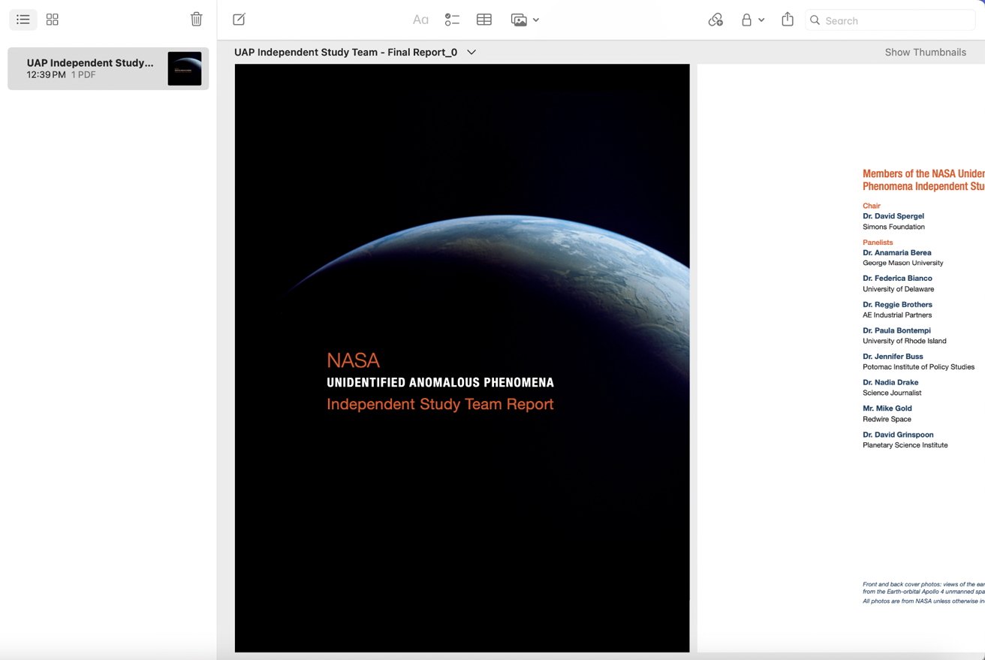Screen dimensions: 985x660
Task: Click Dr. Federica Bianco name
Action: coord(898,279)
